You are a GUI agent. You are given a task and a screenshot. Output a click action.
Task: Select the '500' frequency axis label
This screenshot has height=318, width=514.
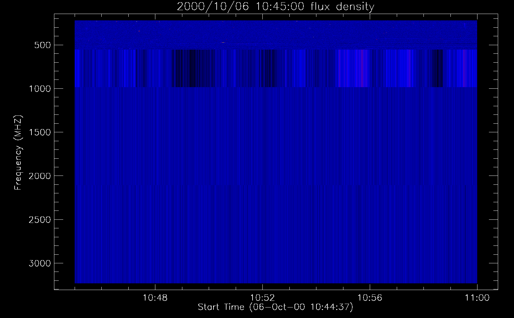point(42,45)
